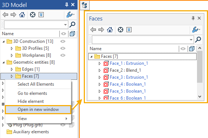The height and width of the screenshot is (138, 208).
Task: Collapse 3D Construction [13] folder
Action: tap(4, 42)
